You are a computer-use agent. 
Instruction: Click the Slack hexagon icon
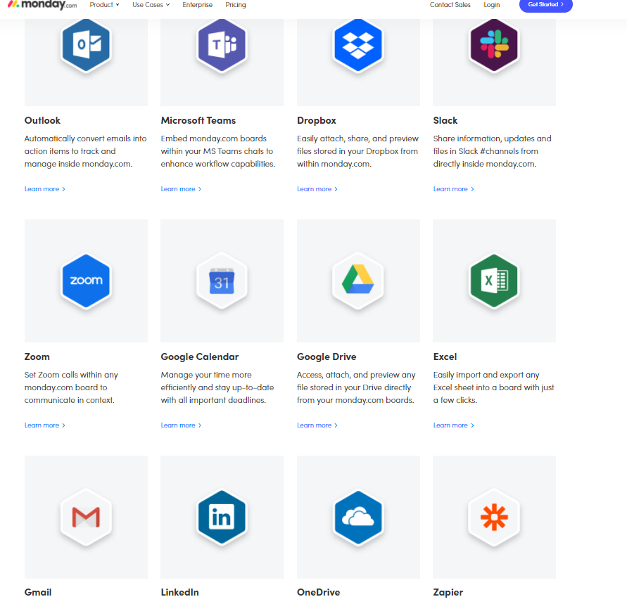(x=494, y=44)
